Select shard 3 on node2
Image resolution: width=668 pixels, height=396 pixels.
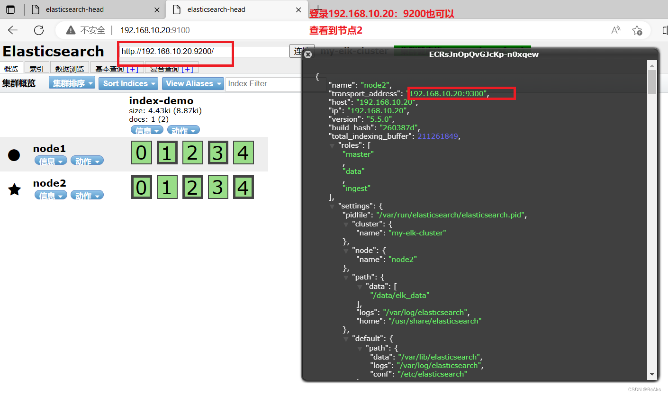217,188
